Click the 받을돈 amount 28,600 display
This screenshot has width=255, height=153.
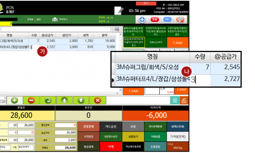point(27,116)
